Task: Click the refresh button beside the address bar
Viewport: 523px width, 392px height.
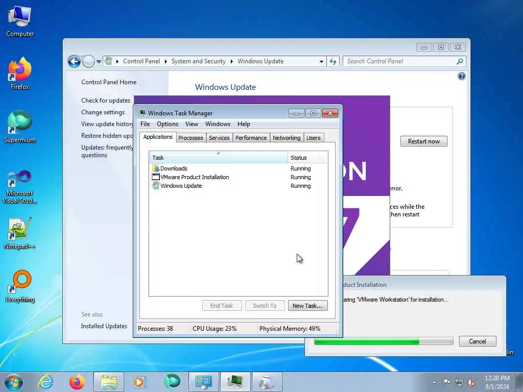Action: 333,61
